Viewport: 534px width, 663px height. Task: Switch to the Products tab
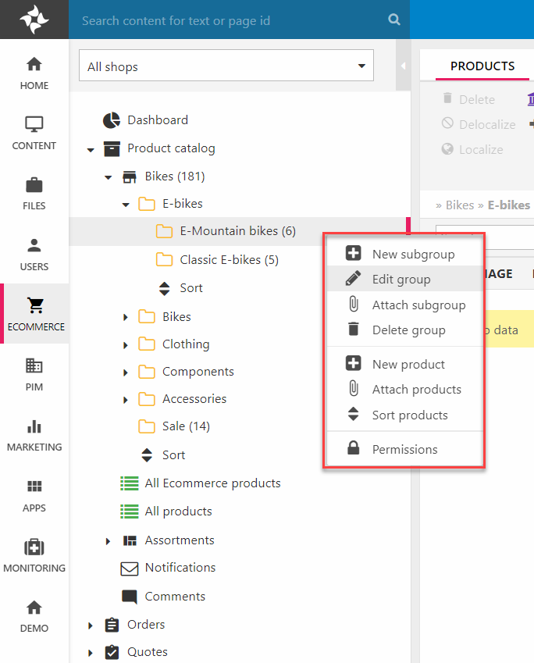[x=482, y=66]
